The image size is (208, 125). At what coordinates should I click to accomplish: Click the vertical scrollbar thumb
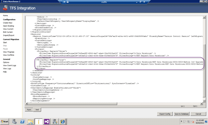coord(204,71)
